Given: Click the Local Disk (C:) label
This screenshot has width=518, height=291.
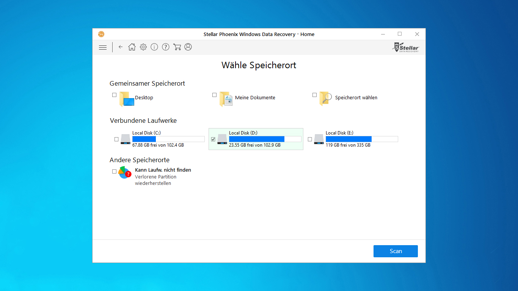Looking at the screenshot, I should pos(147,133).
